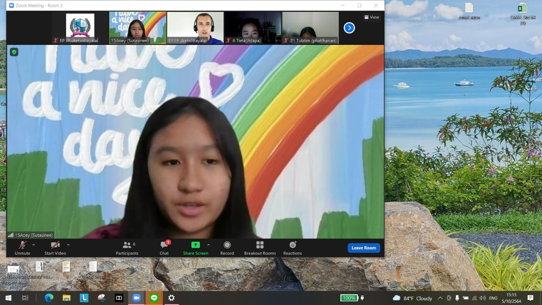542x305 pixels.
Task: Show hidden tray icons chevron
Action: pyautogui.click(x=440, y=298)
